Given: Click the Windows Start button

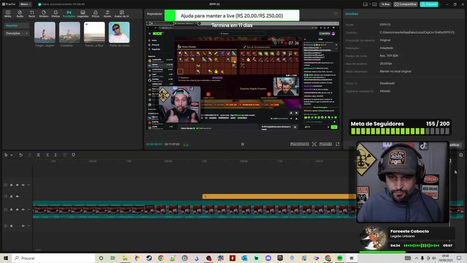Looking at the screenshot, I should 6,258.
